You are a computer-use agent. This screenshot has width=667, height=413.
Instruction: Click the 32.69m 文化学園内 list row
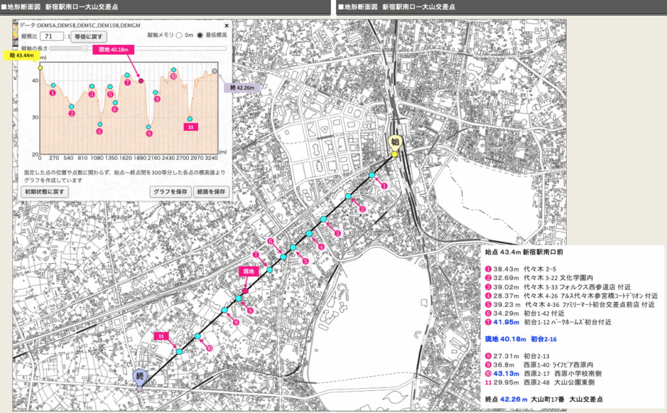pyautogui.click(x=539, y=278)
